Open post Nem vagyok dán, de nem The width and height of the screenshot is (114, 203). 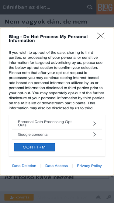tap(46, 22)
